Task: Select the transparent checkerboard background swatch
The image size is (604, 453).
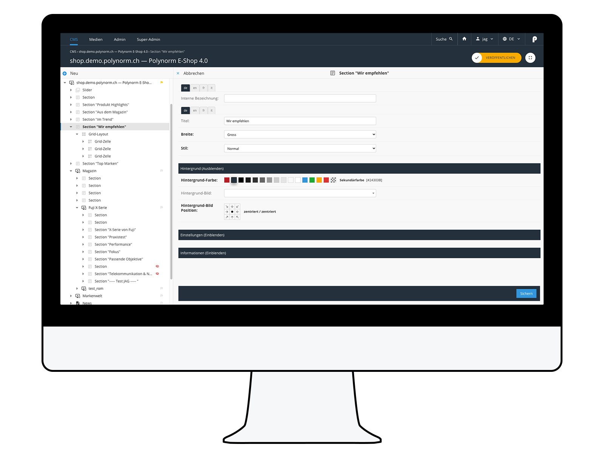Action: click(x=333, y=180)
